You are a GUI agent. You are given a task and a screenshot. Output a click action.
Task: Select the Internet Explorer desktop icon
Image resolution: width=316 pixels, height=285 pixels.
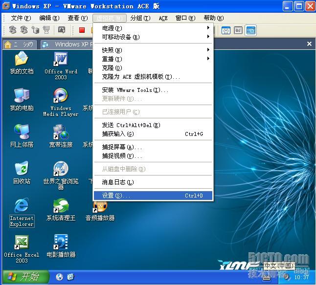[22, 213]
